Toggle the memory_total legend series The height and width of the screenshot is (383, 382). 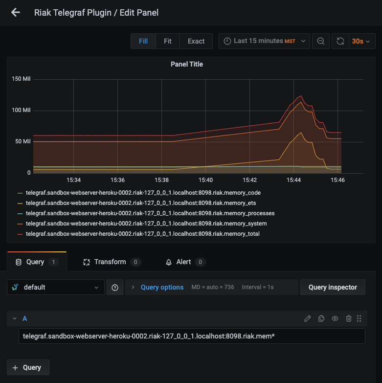(x=143, y=234)
